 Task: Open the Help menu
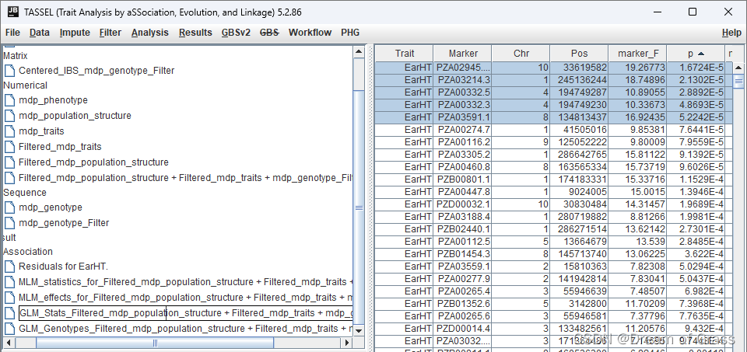pos(731,33)
